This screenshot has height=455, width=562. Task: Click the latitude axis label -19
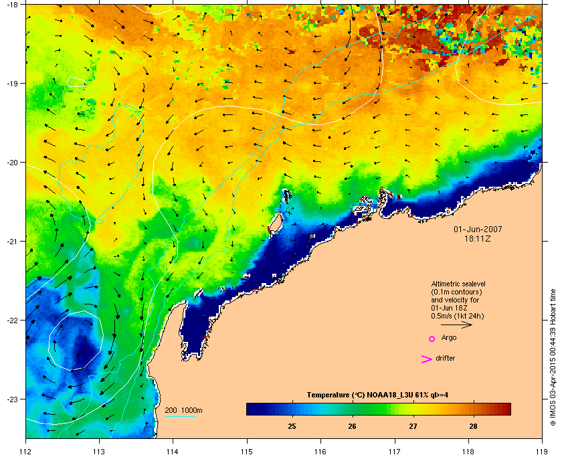pyautogui.click(x=12, y=83)
